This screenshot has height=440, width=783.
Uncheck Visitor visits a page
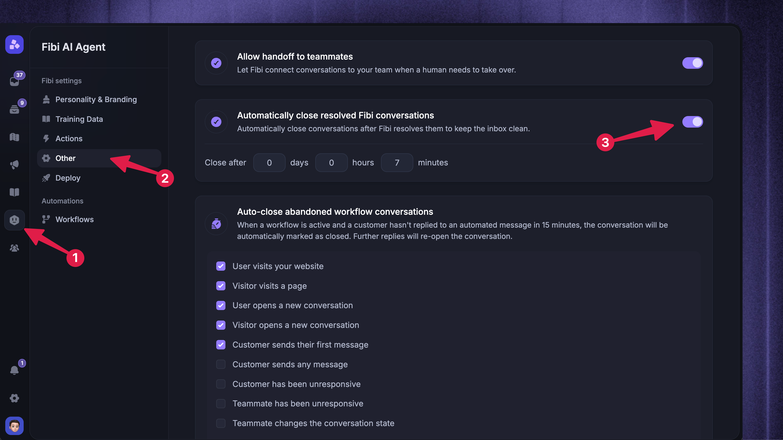[x=221, y=286]
